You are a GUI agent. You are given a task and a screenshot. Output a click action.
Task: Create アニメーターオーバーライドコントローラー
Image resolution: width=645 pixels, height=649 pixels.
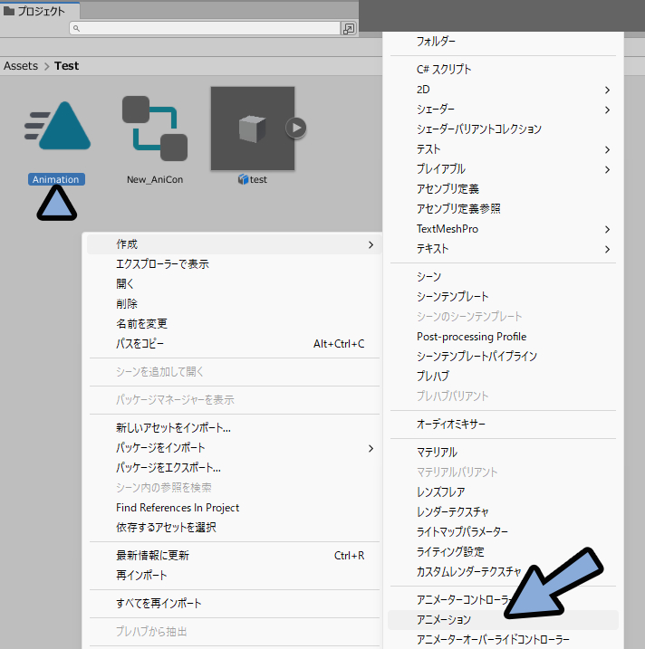(x=503, y=639)
